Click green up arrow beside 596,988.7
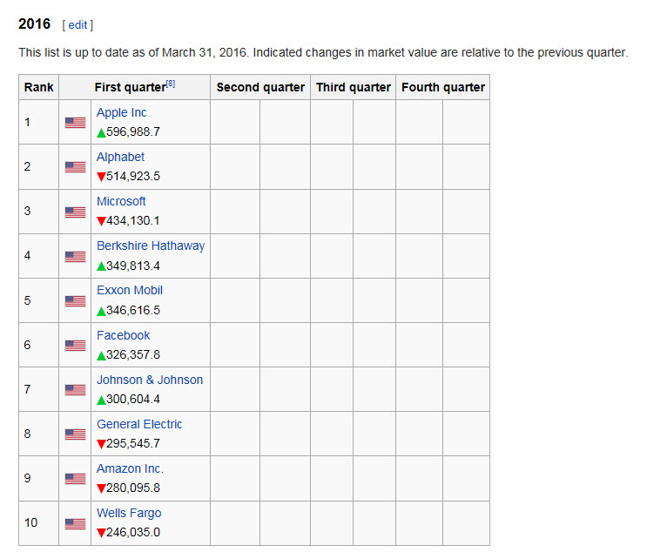This screenshot has width=647, height=552. point(101,133)
